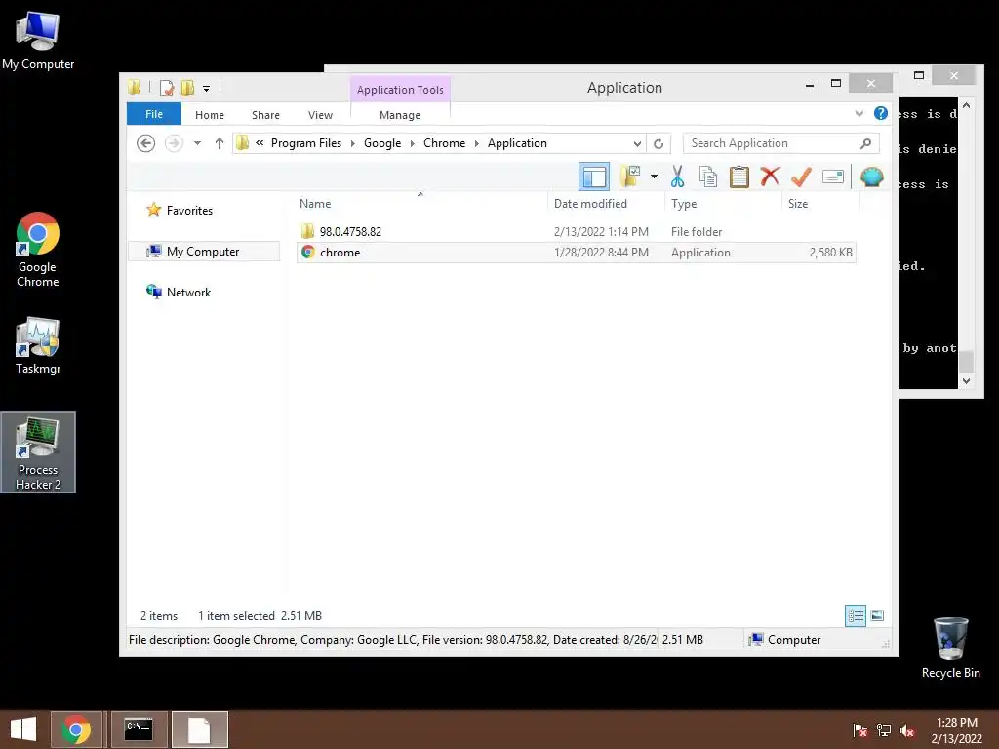The height and width of the screenshot is (749, 999).
Task: Navigate to Chrome breadcrumb in address bar
Action: [x=444, y=143]
